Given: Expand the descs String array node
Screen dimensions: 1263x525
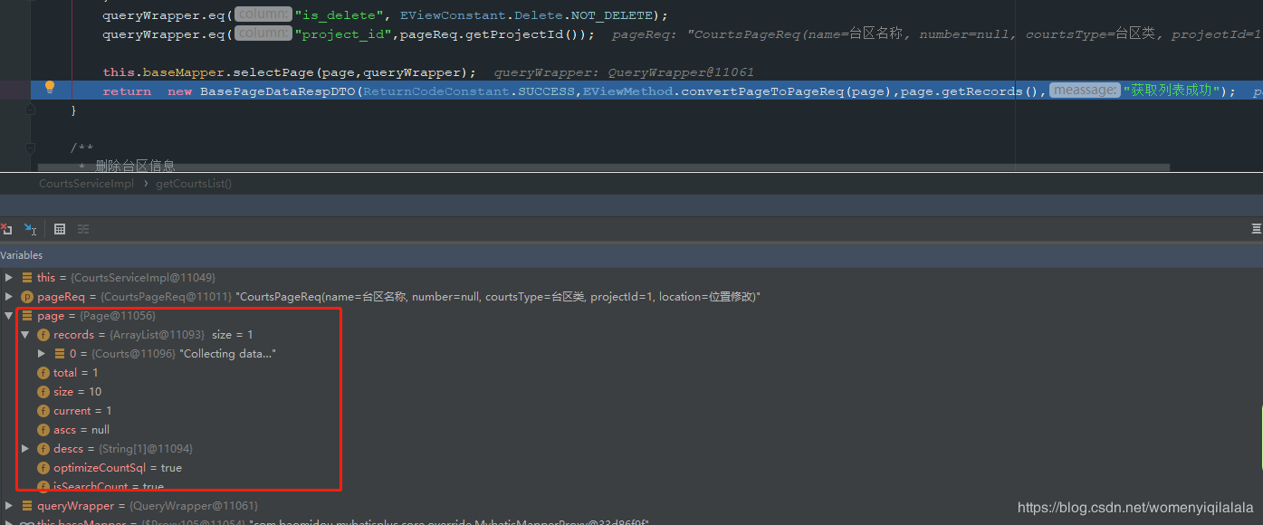Looking at the screenshot, I should click(x=25, y=449).
